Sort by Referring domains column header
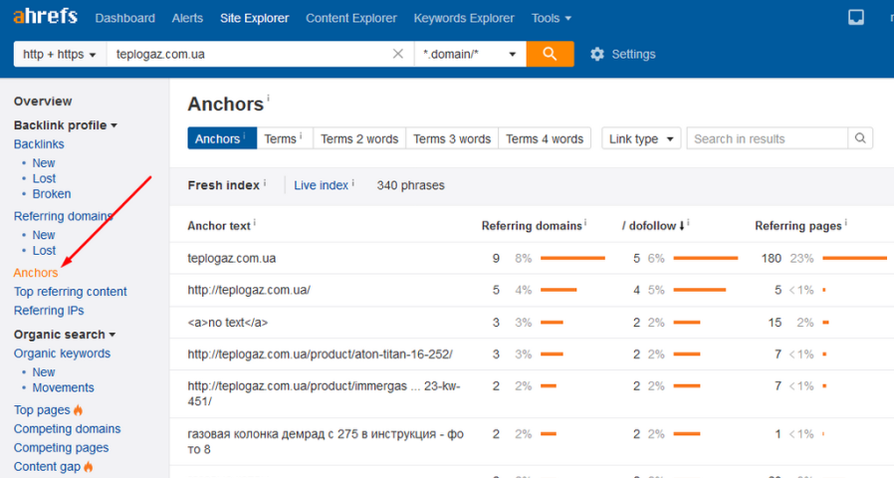The height and width of the screenshot is (478, 894). point(532,226)
